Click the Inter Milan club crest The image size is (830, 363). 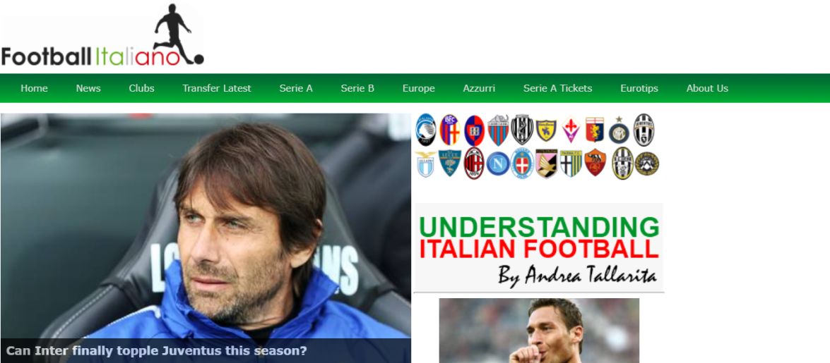click(x=618, y=130)
